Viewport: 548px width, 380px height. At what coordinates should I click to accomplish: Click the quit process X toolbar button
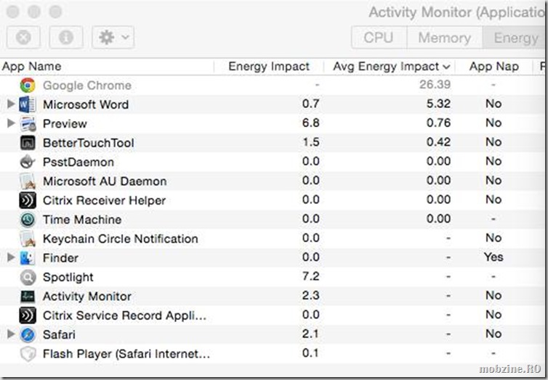(x=23, y=37)
